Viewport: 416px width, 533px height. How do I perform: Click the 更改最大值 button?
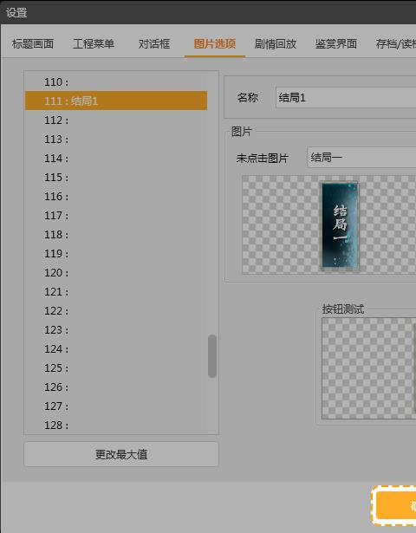click(121, 454)
